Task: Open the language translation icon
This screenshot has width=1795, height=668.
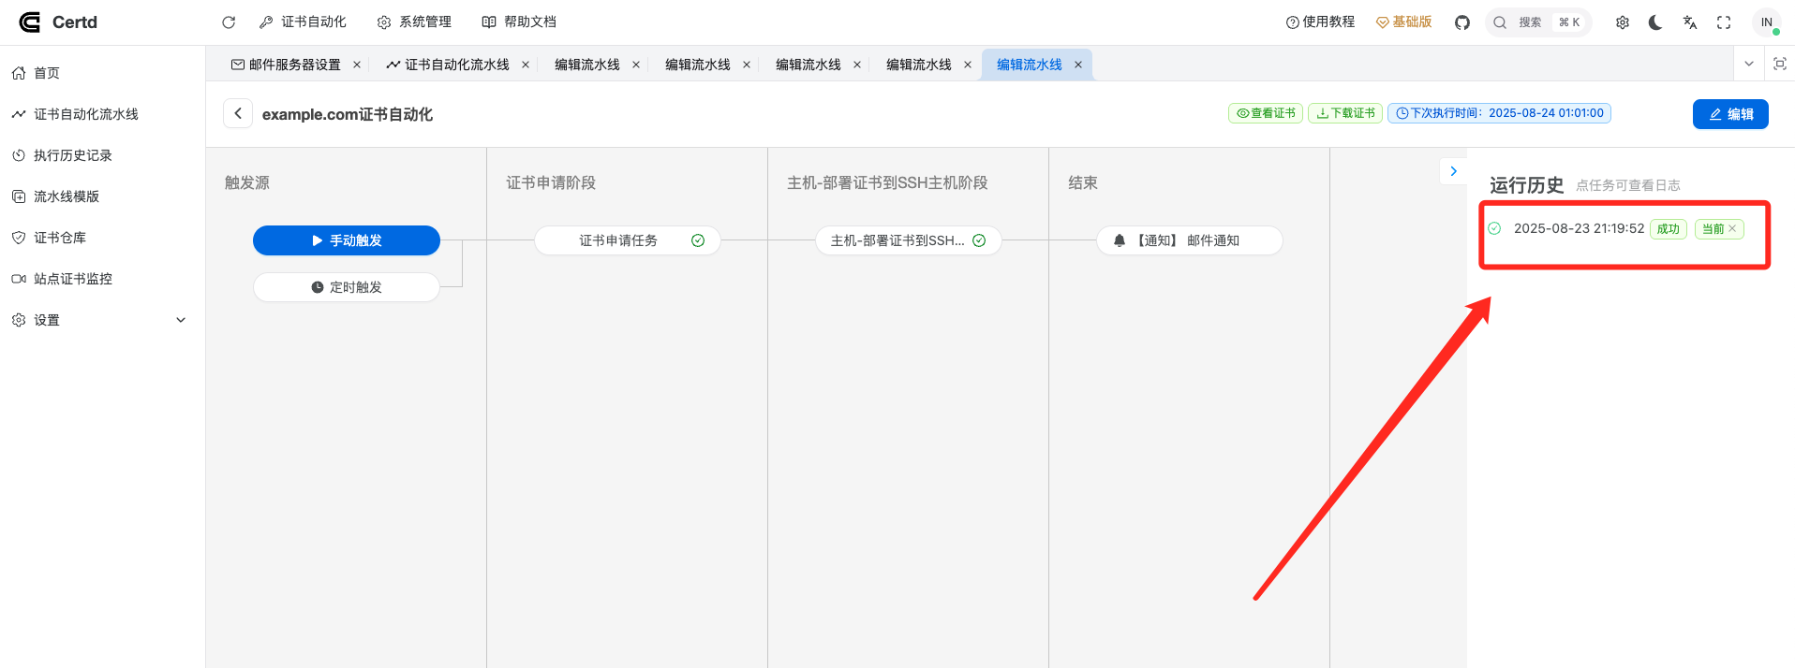Action: (1690, 22)
